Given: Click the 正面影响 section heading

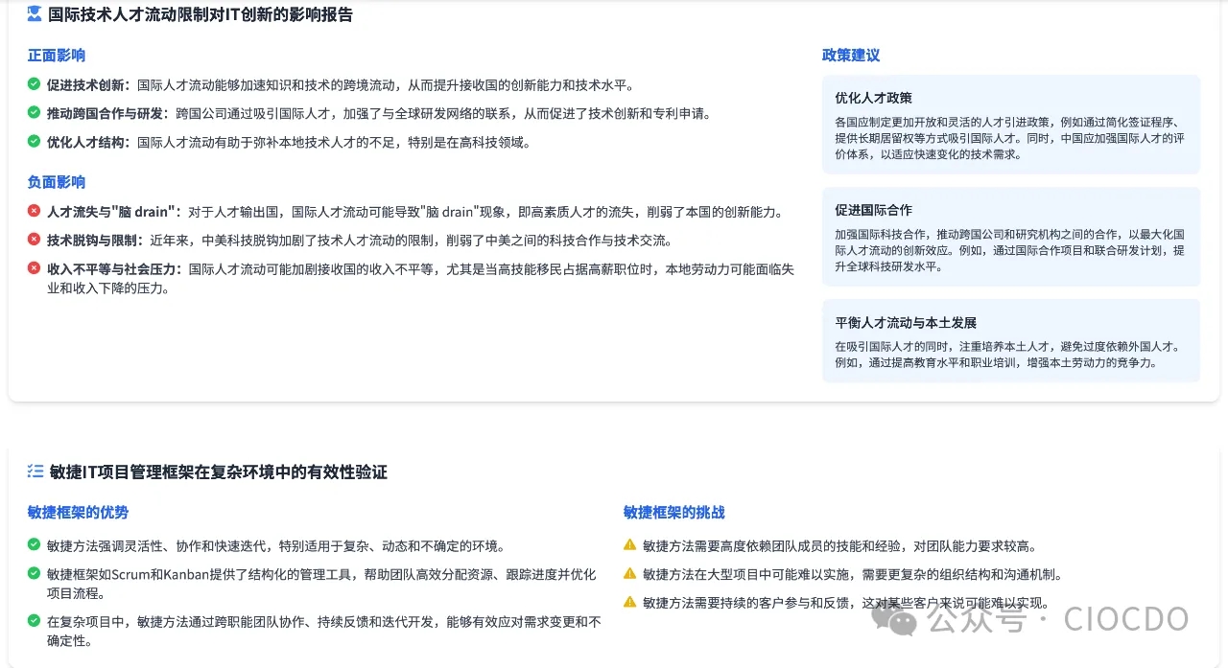Looking at the screenshot, I should point(57,56).
